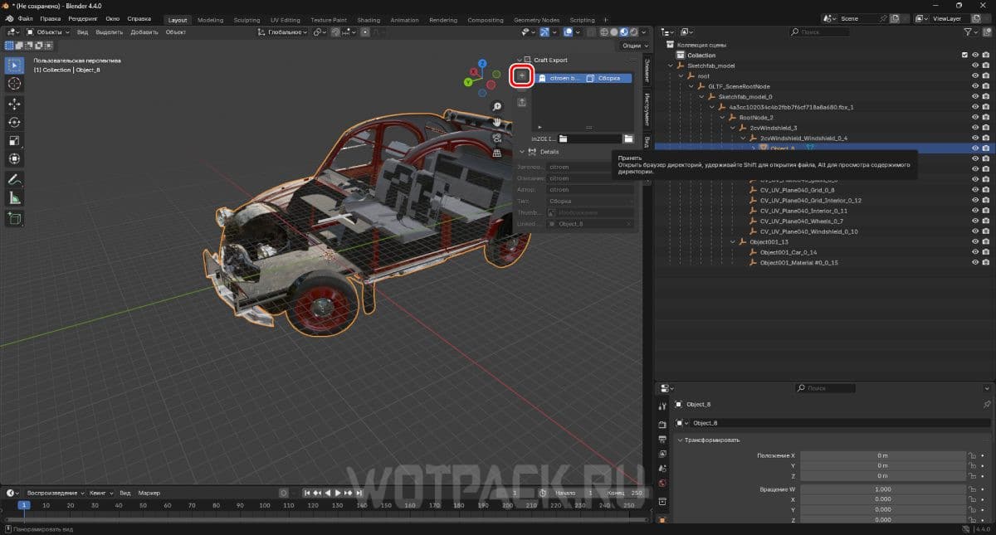Click the plus button in Craft Export list

pyautogui.click(x=521, y=75)
